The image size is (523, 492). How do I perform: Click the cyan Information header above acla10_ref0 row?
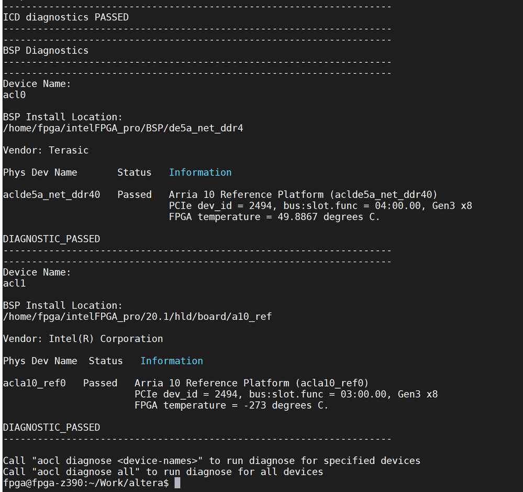pyautogui.click(x=171, y=361)
